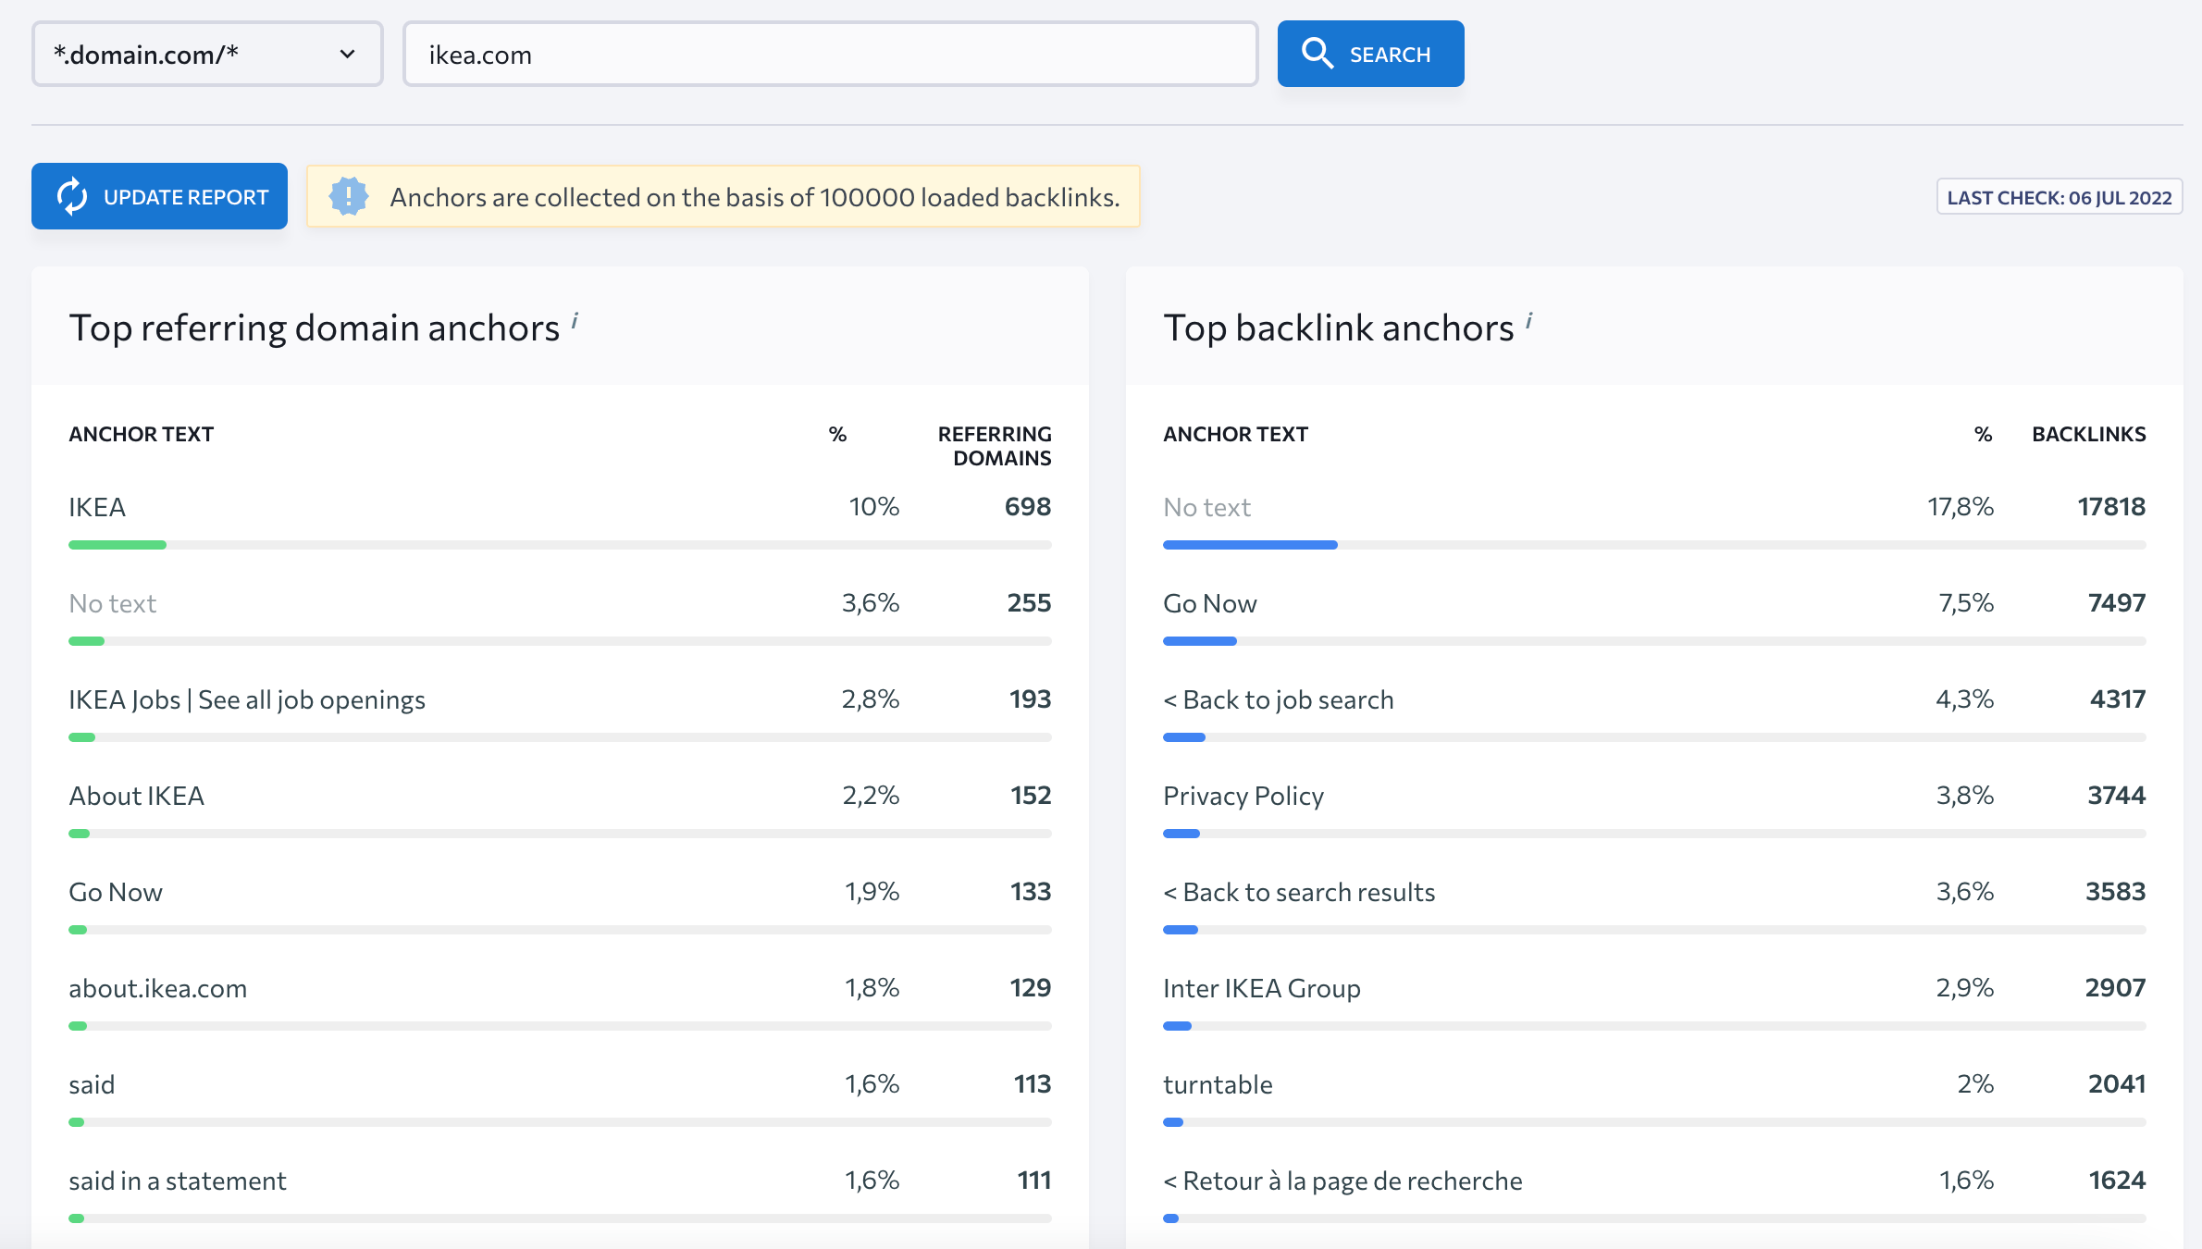Image resolution: width=2202 pixels, height=1249 pixels.
Task: Click the Anchors are collected notice text
Action: (755, 197)
